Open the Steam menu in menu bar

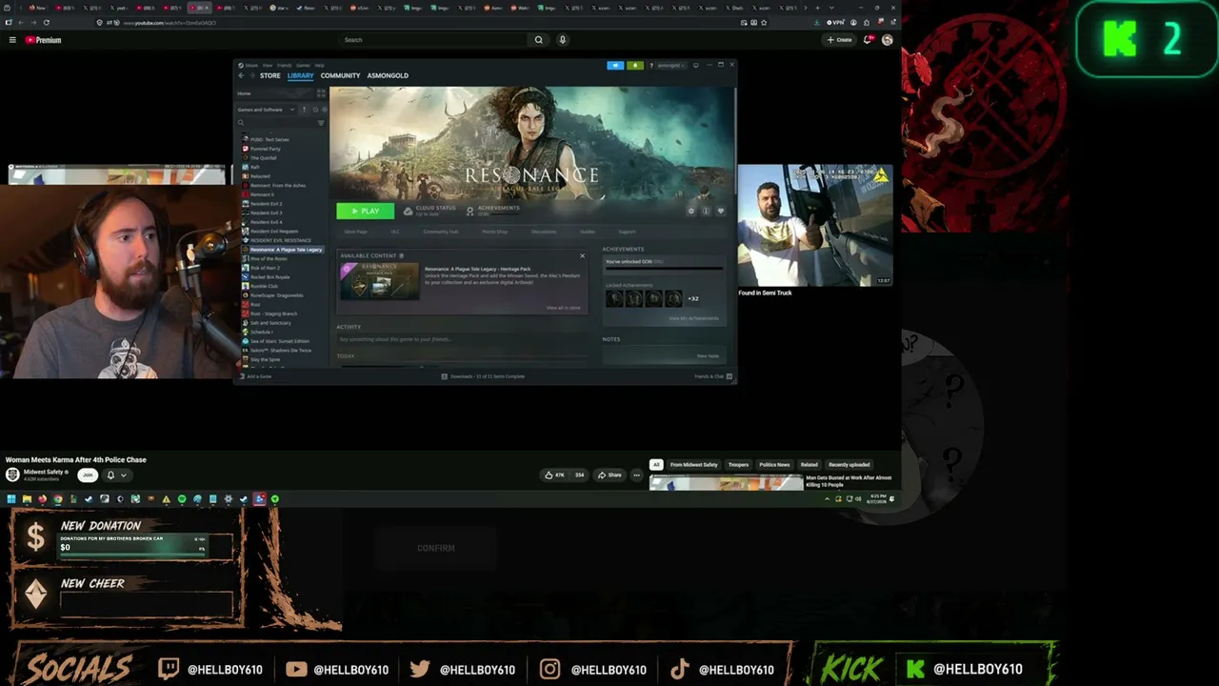coord(251,65)
